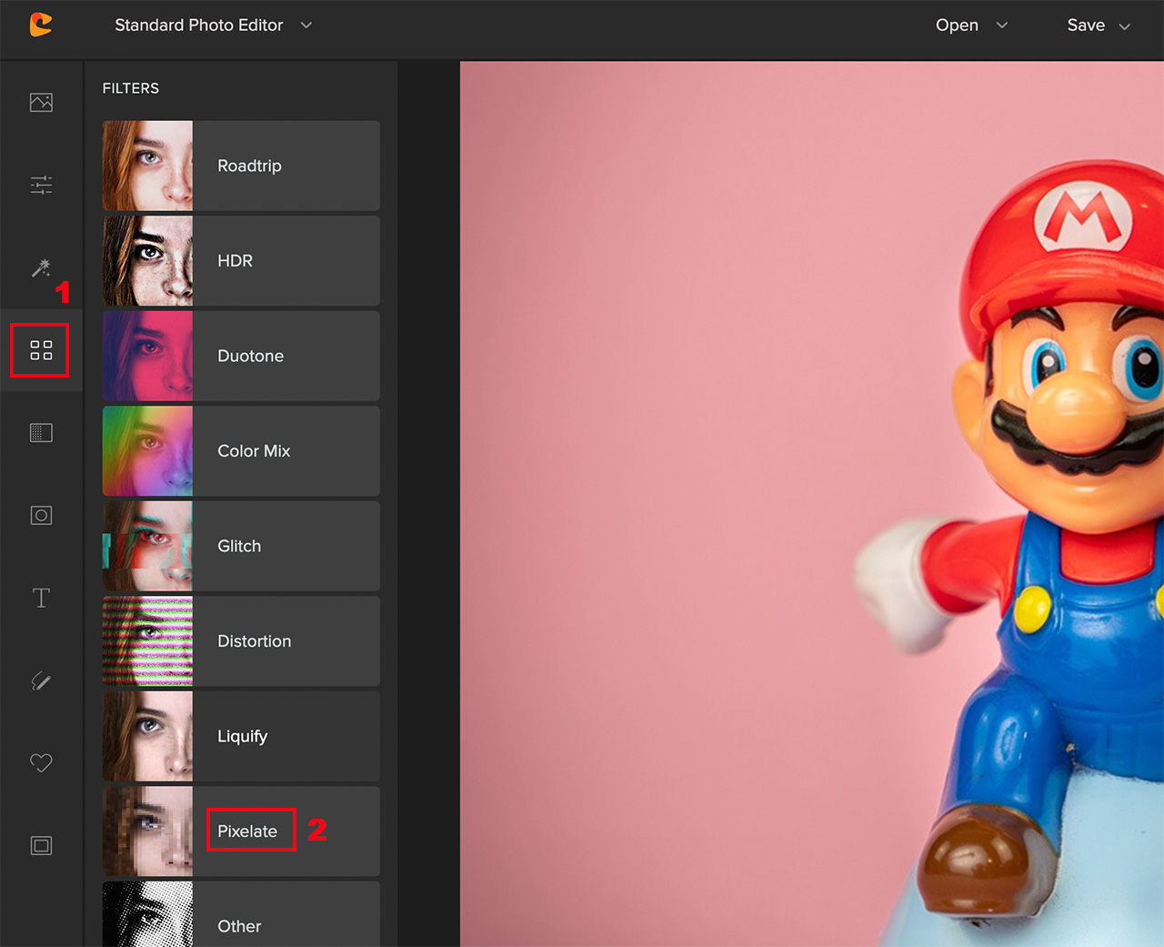This screenshot has height=947, width=1164.
Task: Open the Adjust sliders panel icon
Action: pyautogui.click(x=40, y=184)
